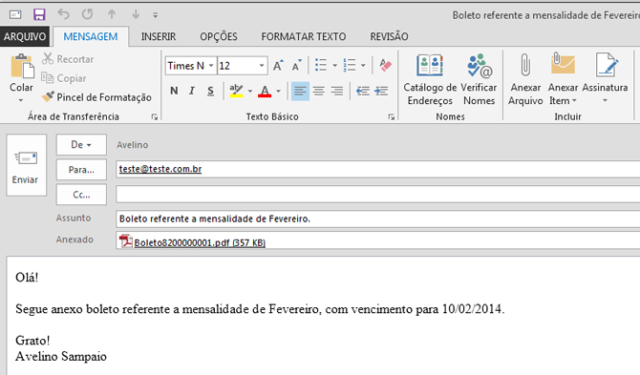Align text to the left

click(x=300, y=91)
